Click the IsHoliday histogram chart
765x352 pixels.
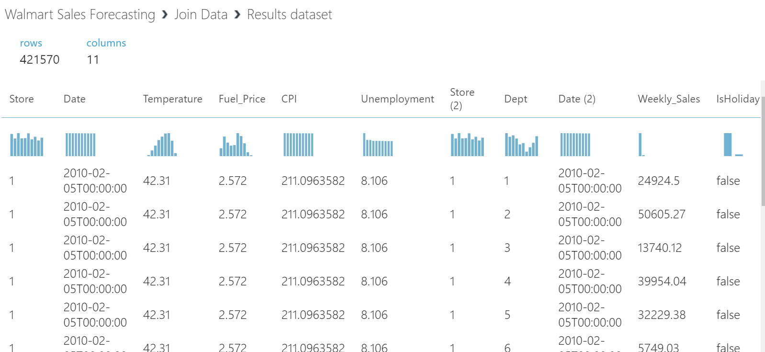point(733,145)
